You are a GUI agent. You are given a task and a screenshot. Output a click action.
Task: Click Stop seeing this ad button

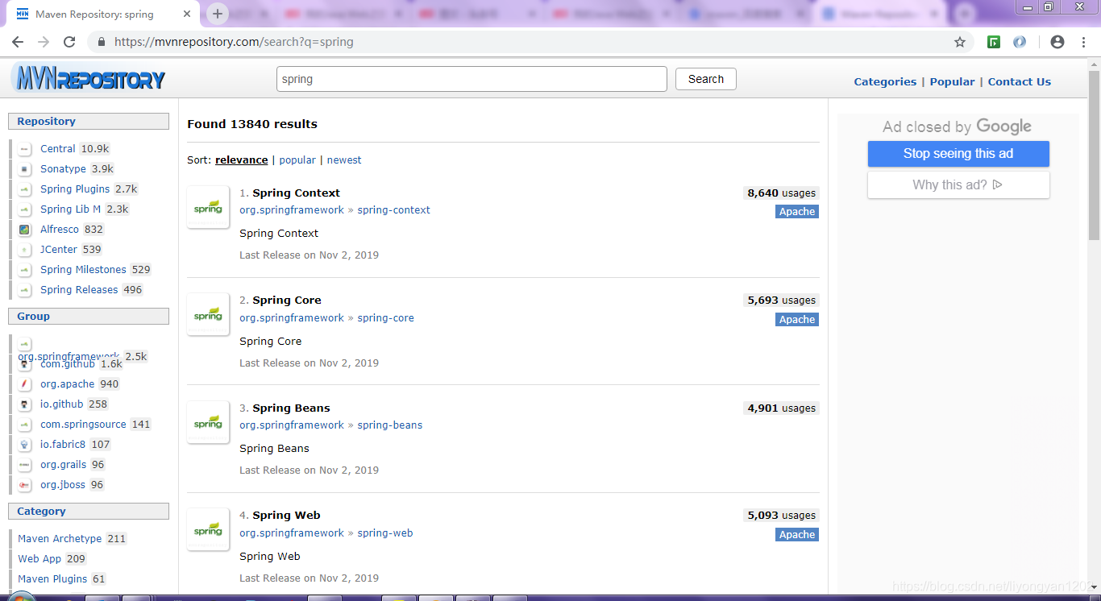(958, 154)
